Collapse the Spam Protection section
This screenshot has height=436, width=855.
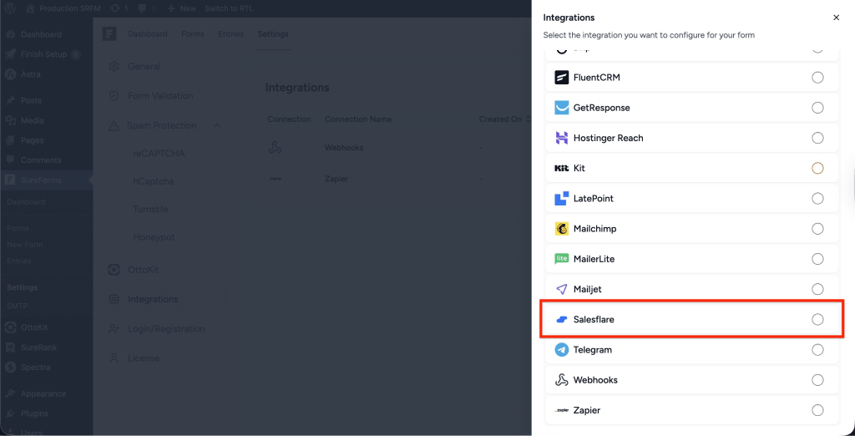tap(217, 125)
